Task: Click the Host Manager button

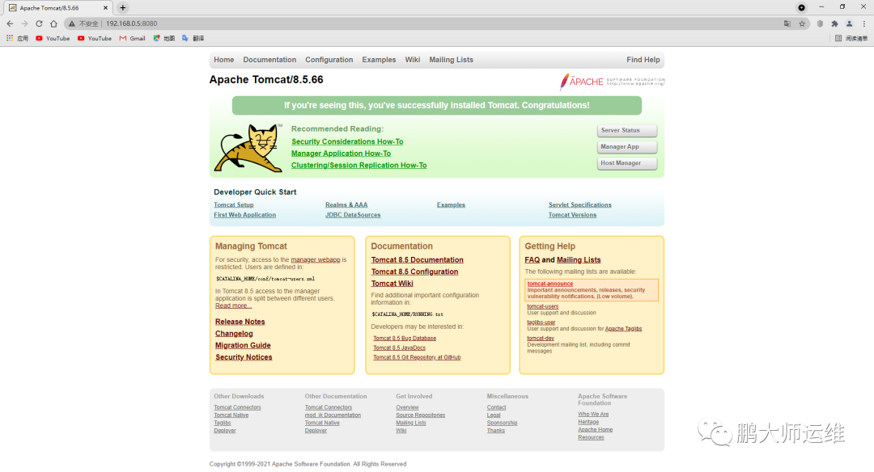Action: click(x=627, y=163)
